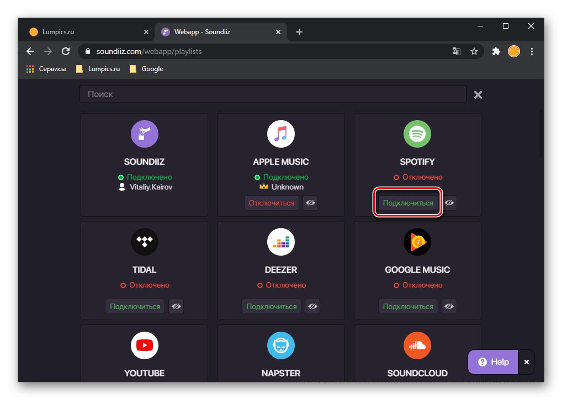Click the Napster logo icon
Viewport: 562px width, 400px height.
(x=281, y=345)
